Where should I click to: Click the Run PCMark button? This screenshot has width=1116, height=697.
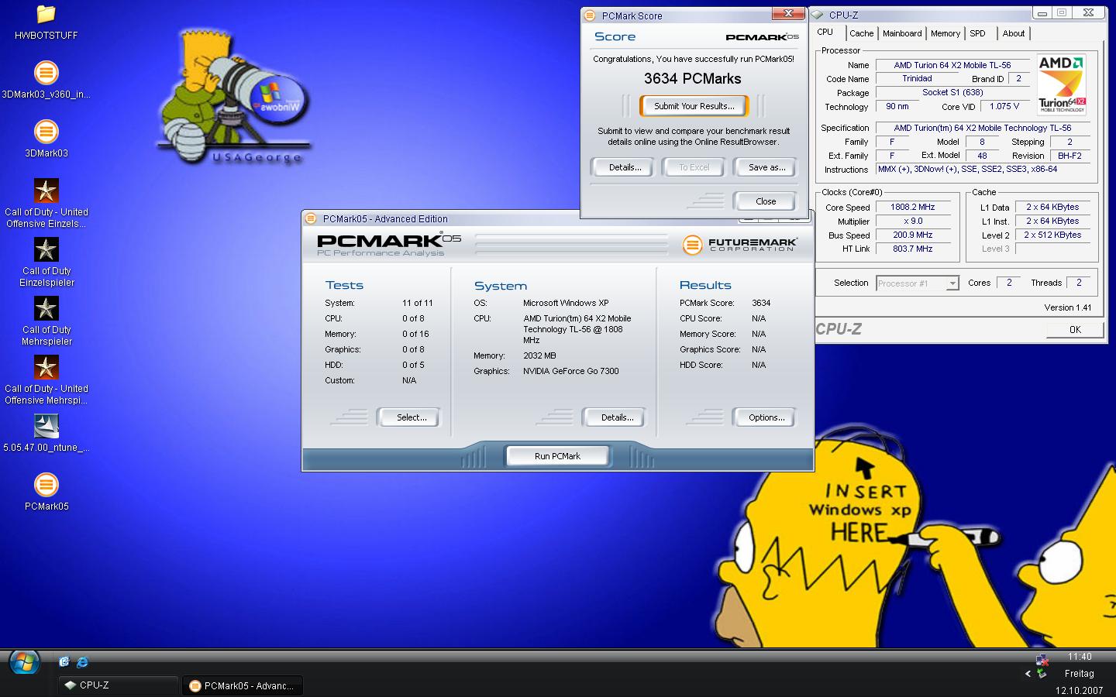pyautogui.click(x=557, y=456)
